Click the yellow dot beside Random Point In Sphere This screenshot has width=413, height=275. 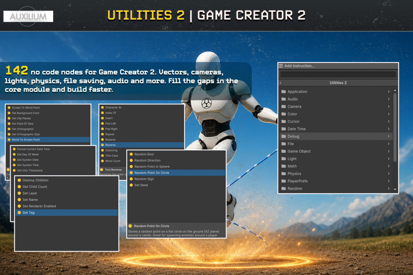click(131, 167)
